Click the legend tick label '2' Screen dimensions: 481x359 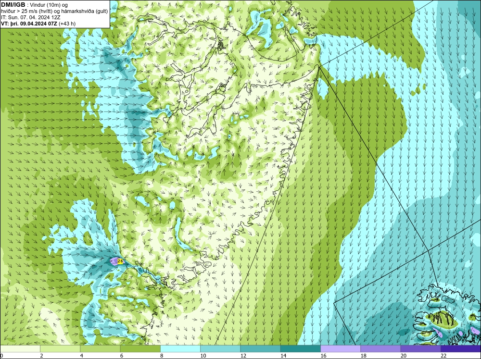41,356
